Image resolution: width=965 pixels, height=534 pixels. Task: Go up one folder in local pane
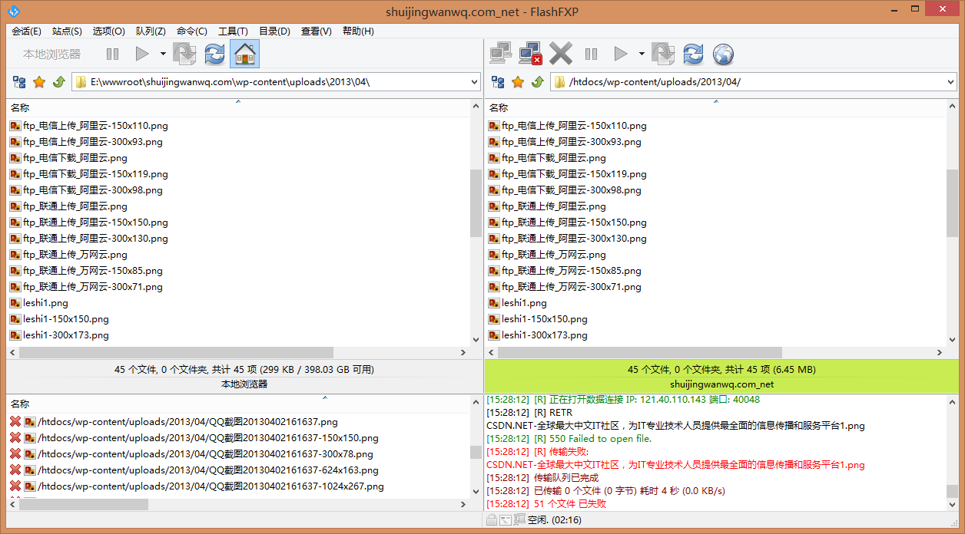(58, 82)
